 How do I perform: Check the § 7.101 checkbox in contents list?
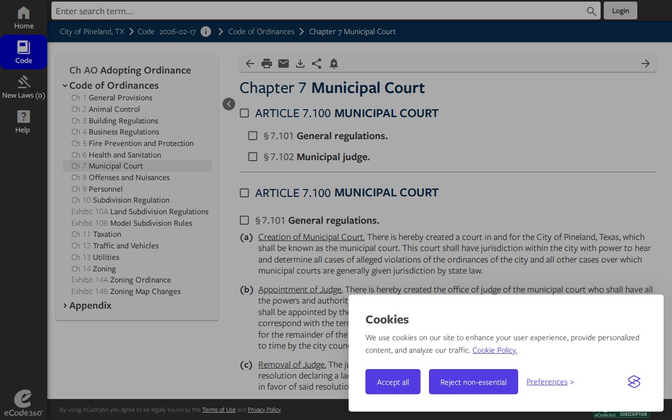tap(253, 135)
